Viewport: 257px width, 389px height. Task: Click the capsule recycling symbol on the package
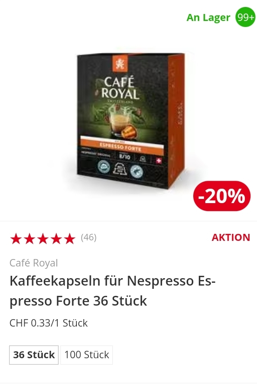click(x=120, y=169)
